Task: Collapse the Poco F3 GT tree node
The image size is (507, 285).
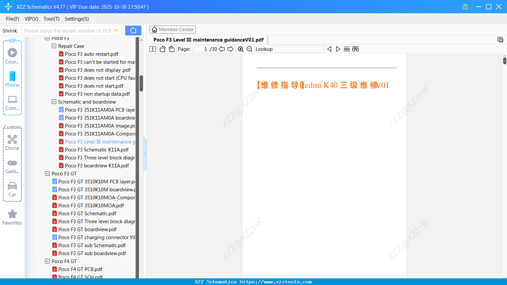Action: tap(47, 173)
